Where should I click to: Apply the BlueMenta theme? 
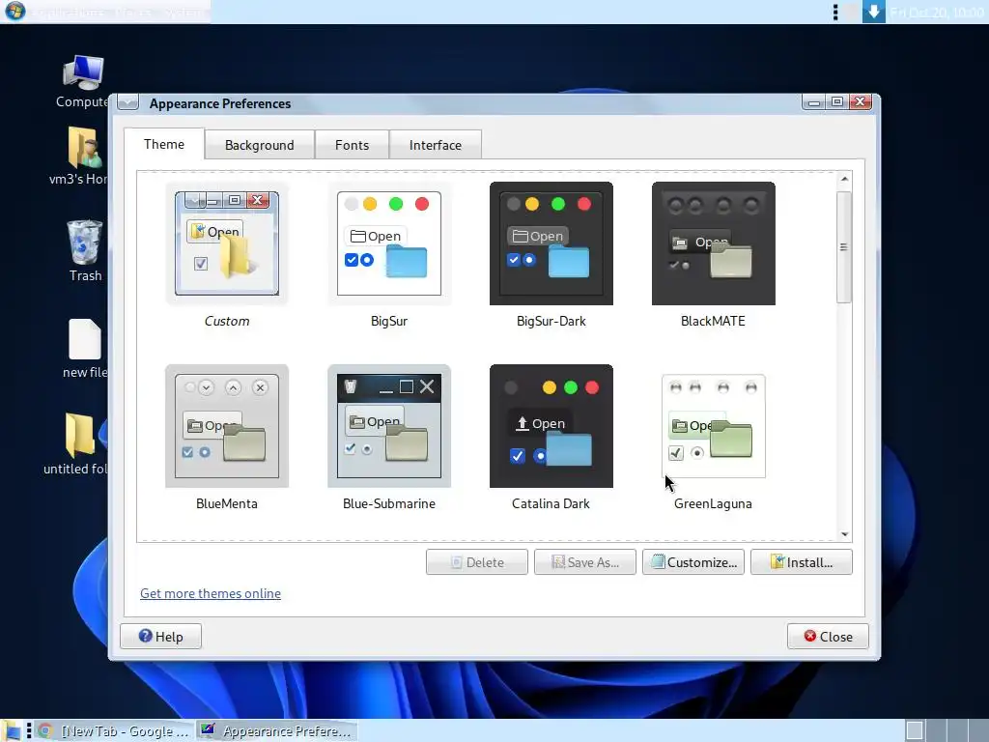[x=226, y=426]
